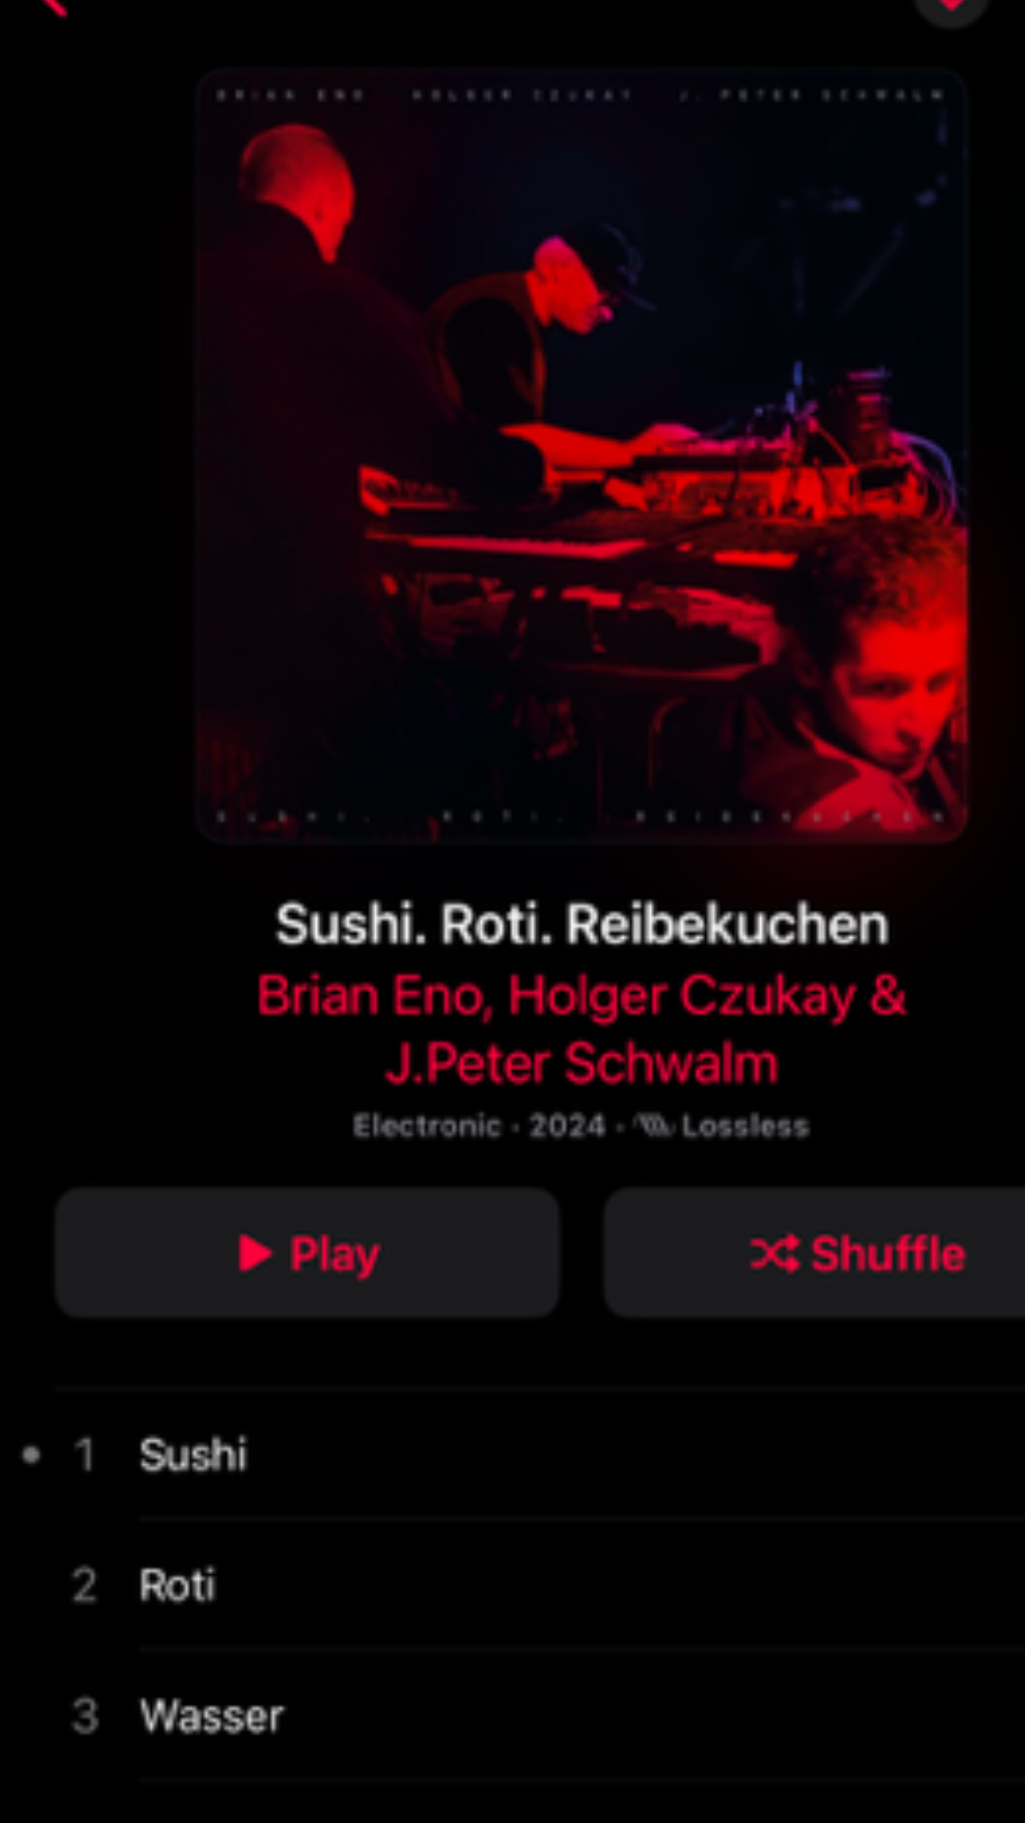The width and height of the screenshot is (1025, 1823).
Task: Tap the crossed-arrows shuffle icon
Action: [774, 1253]
